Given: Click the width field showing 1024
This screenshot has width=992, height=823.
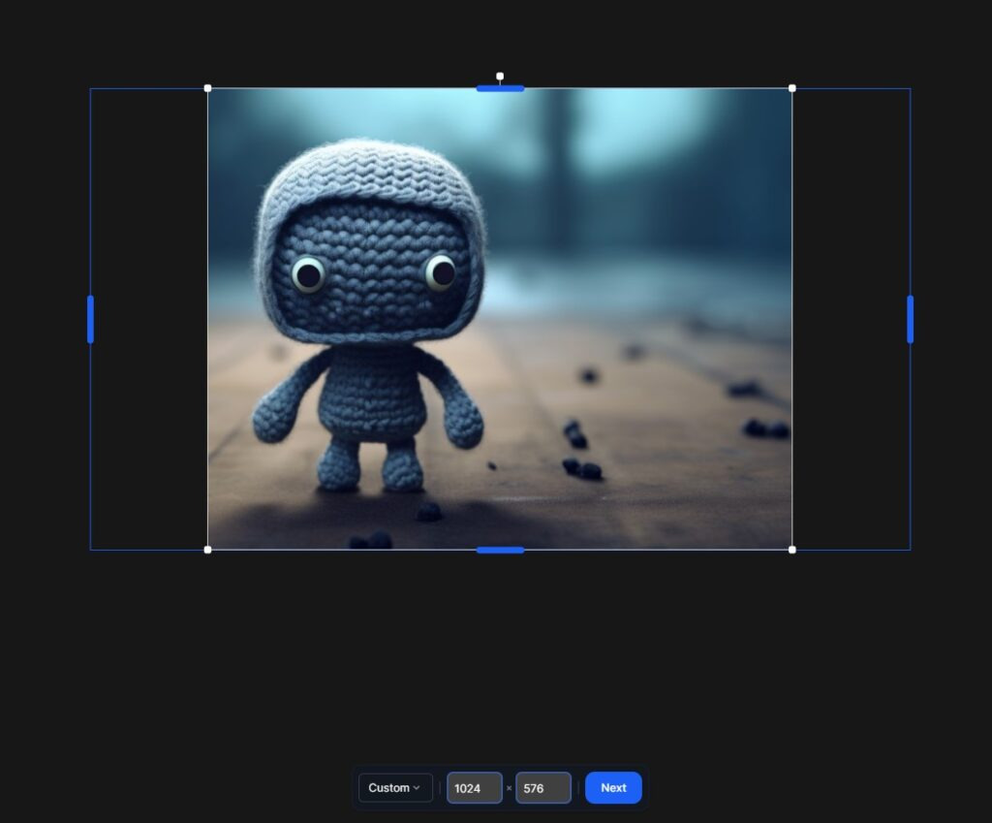Looking at the screenshot, I should click(x=475, y=787).
